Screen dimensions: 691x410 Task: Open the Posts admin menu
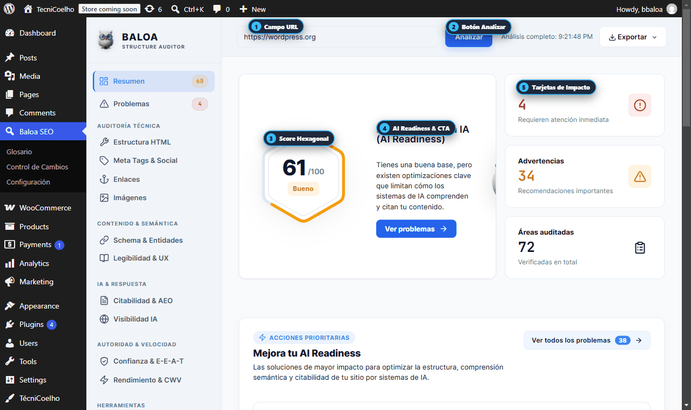(43, 58)
